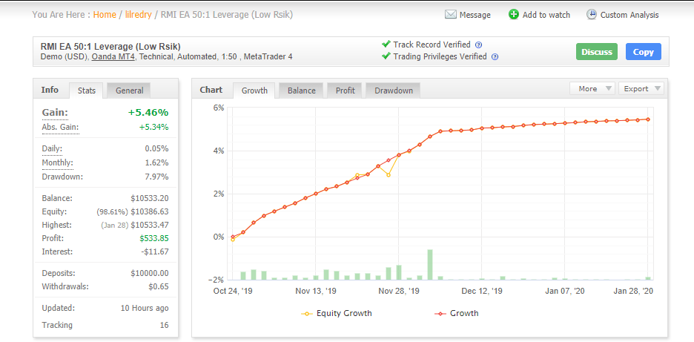Toggle Equity Growth series in chart legend
This screenshot has width=694, height=342.
(x=336, y=313)
